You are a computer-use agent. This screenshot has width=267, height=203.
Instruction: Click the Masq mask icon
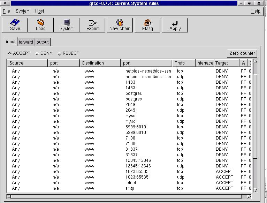point(147,23)
